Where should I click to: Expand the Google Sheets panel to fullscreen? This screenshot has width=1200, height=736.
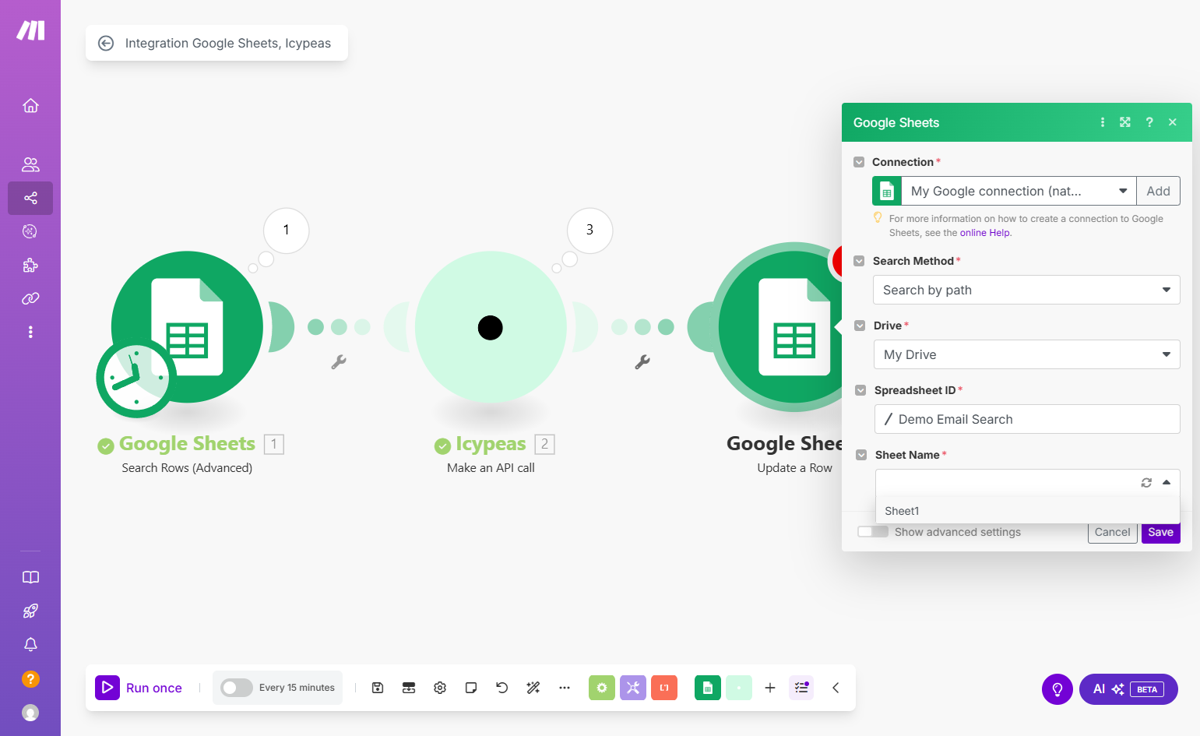coord(1125,122)
